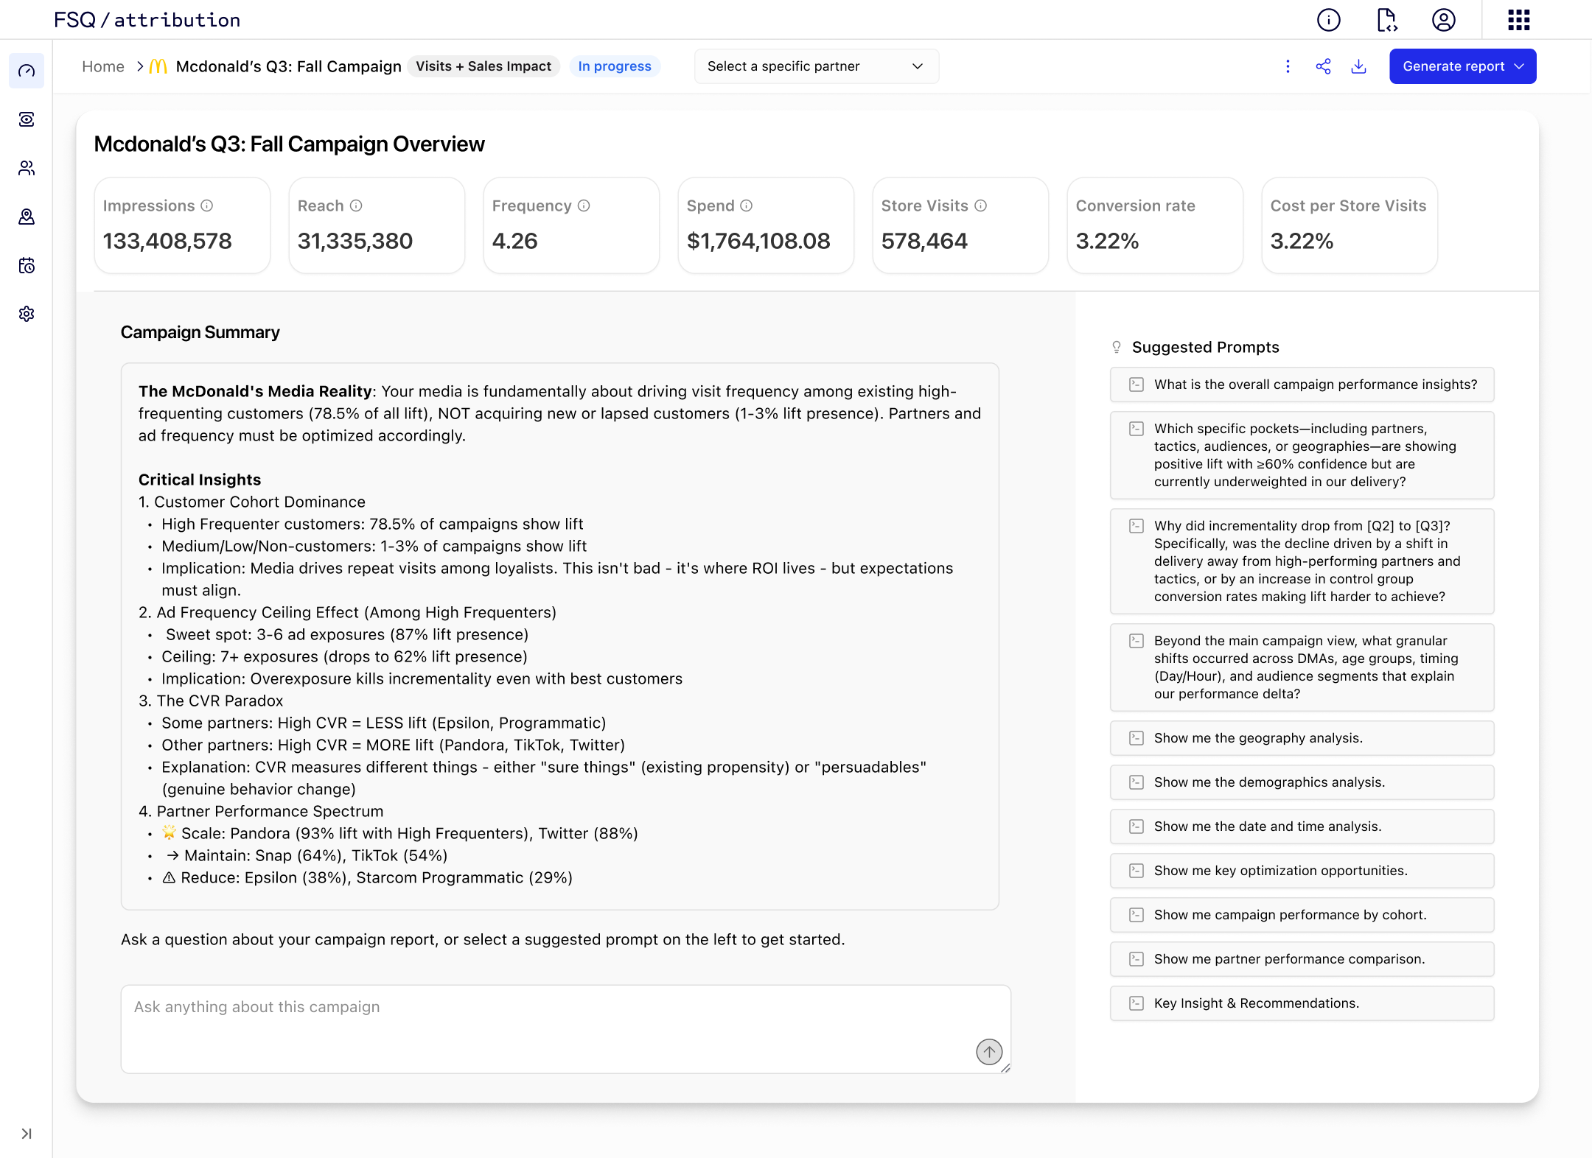Click the document code icon in top bar
This screenshot has width=1592, height=1158.
[x=1386, y=20]
